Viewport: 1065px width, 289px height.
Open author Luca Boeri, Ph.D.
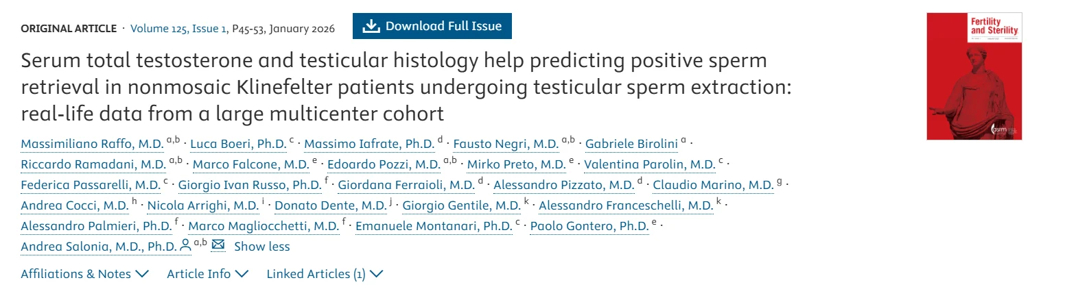[x=237, y=144]
